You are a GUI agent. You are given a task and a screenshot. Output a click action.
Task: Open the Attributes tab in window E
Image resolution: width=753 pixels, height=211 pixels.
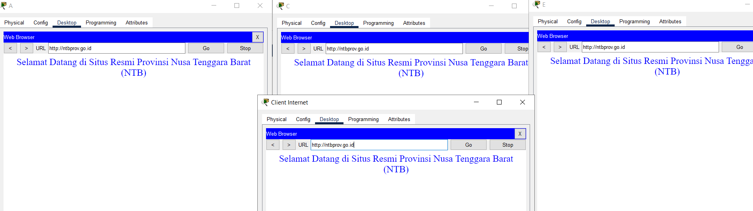click(x=670, y=21)
